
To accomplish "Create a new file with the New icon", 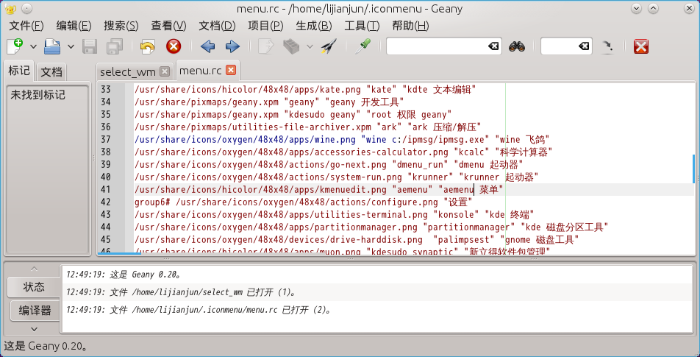I will coord(14,46).
